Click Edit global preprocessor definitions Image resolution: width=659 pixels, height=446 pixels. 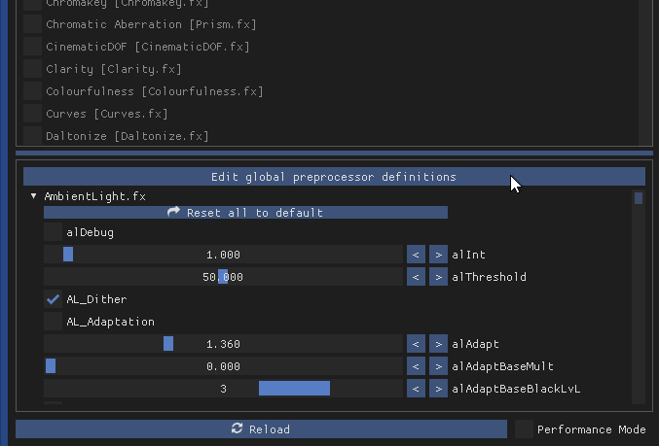[334, 177]
